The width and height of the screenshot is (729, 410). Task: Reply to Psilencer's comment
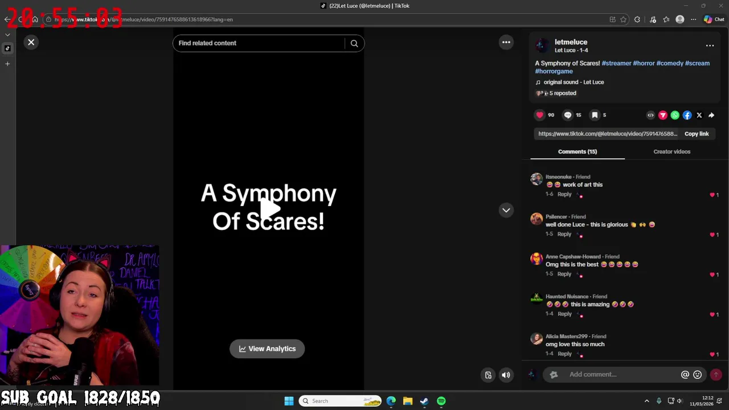tap(564, 234)
